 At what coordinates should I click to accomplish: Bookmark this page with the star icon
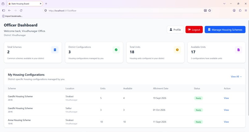pyautogui.click(x=210, y=11)
